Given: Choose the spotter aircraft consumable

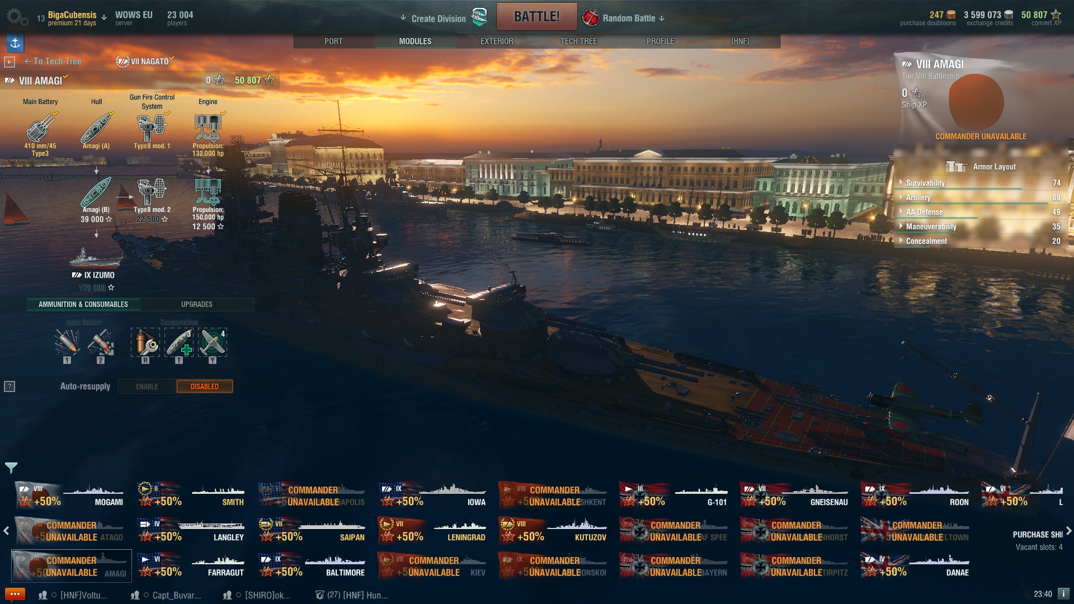Looking at the screenshot, I should [213, 342].
